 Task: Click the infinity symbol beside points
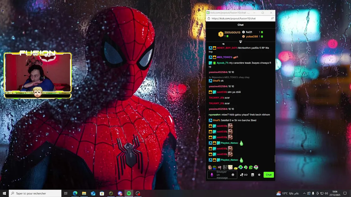pyautogui.click(x=246, y=175)
